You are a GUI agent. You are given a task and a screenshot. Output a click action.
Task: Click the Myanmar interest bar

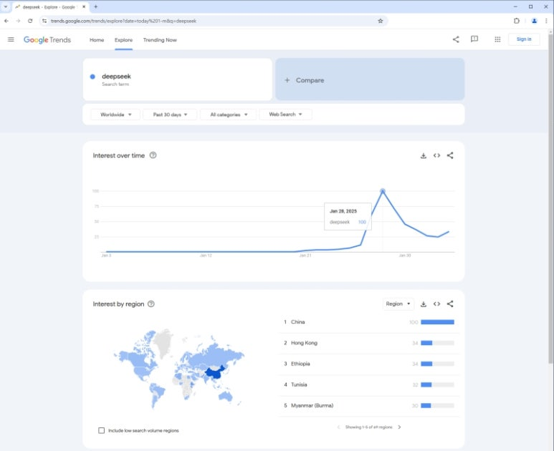point(437,405)
